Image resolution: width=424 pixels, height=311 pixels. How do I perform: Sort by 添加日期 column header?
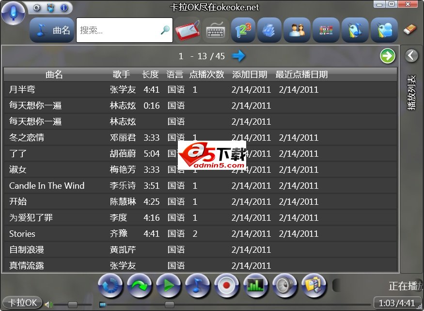click(x=250, y=74)
